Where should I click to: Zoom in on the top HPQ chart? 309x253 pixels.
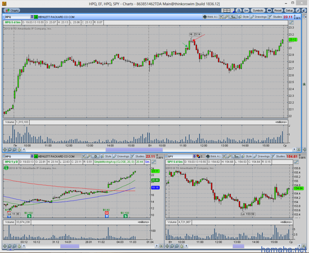click(9, 150)
